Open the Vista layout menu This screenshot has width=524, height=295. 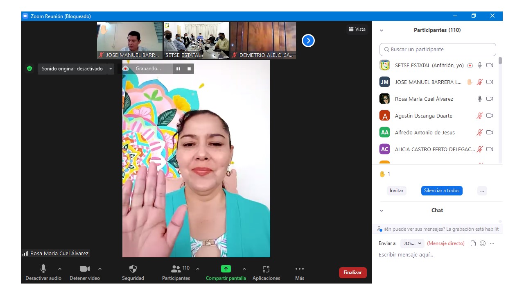(x=357, y=29)
